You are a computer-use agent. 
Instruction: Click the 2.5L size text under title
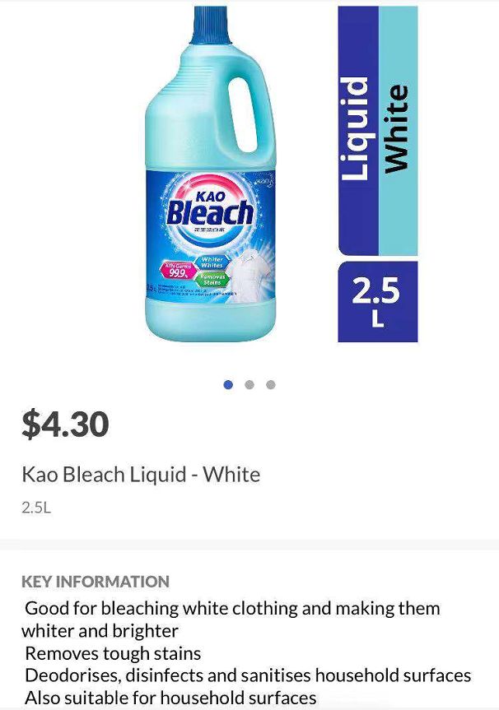[36, 508]
